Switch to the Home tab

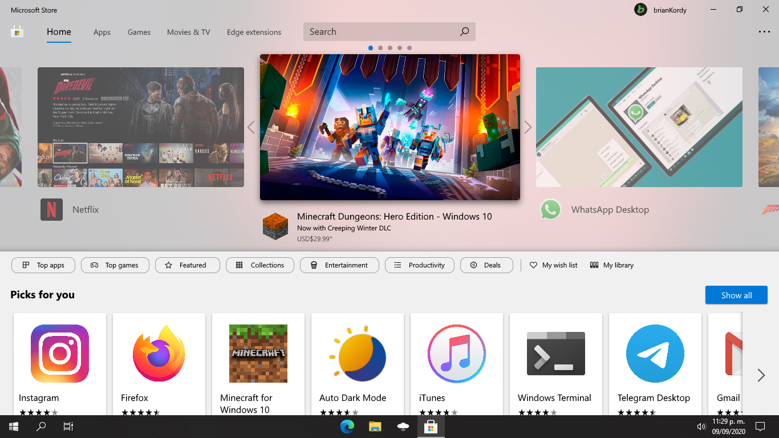(x=59, y=32)
